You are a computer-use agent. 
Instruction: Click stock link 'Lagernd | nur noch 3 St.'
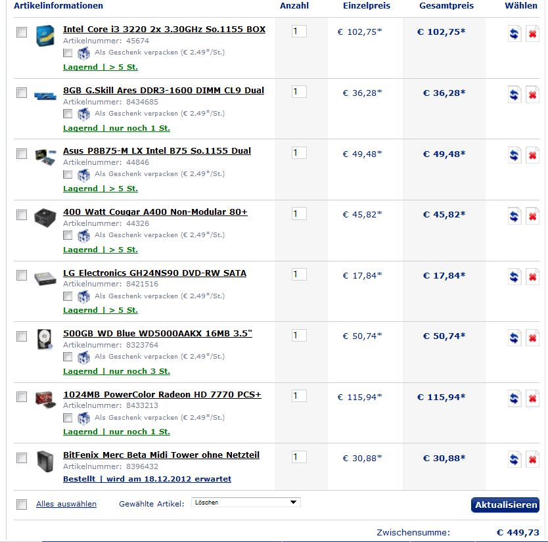tap(116, 371)
